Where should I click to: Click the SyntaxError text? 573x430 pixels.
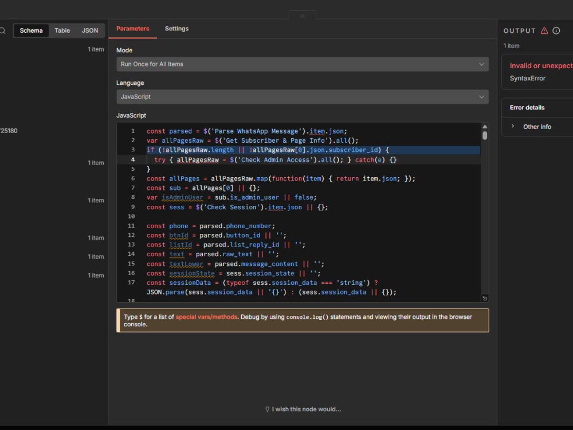[x=527, y=78]
